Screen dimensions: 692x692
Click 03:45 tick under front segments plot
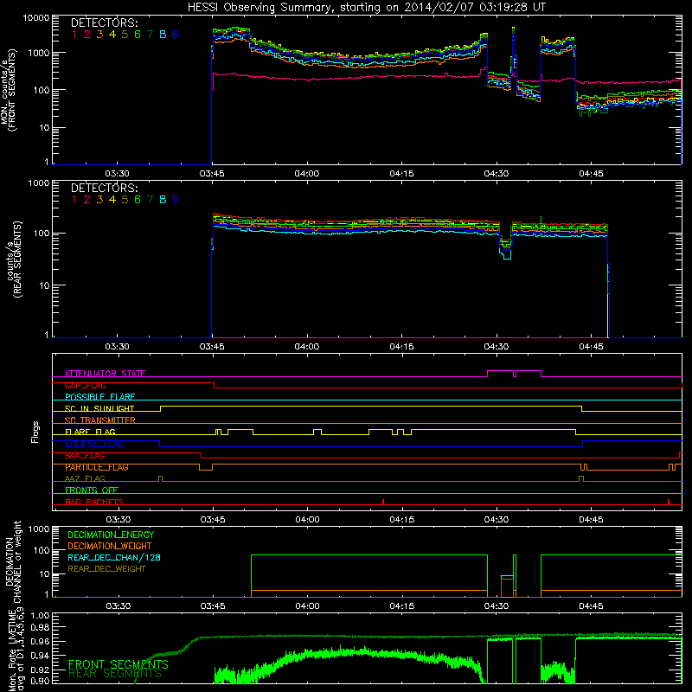point(212,174)
